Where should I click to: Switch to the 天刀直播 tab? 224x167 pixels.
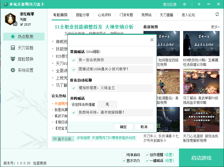166,15
